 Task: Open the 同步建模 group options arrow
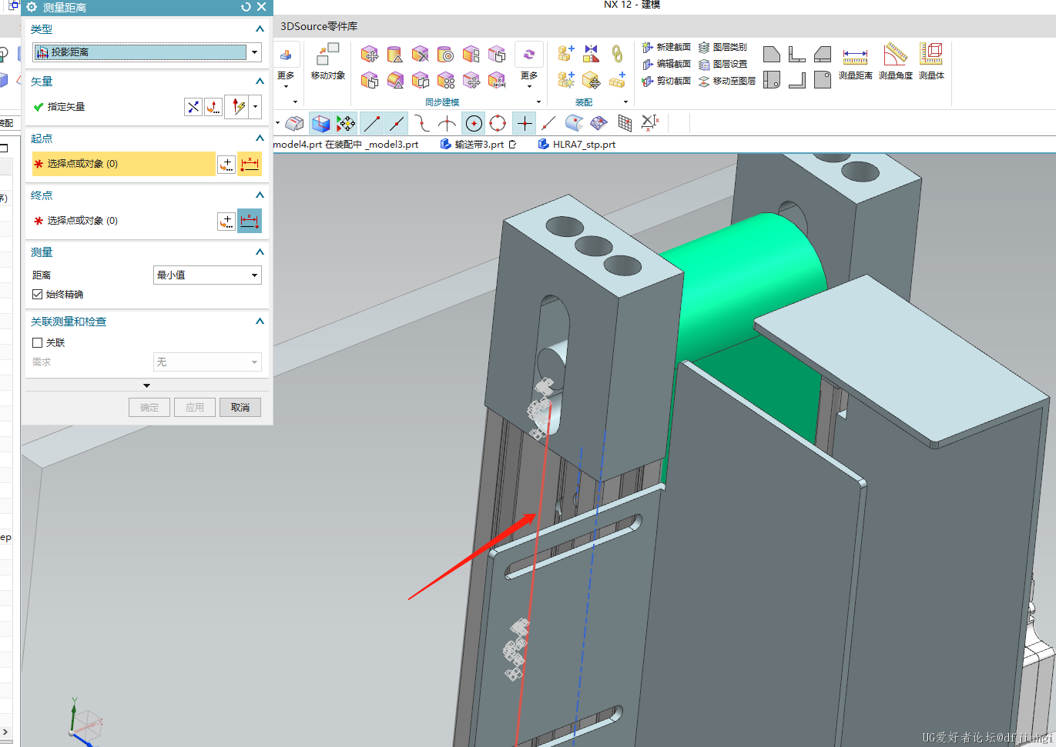coord(538,102)
